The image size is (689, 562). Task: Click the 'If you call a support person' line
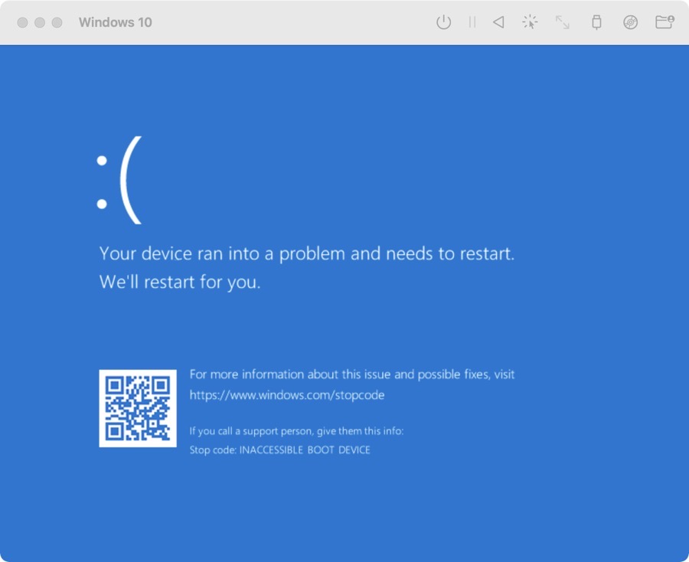pyautogui.click(x=296, y=431)
